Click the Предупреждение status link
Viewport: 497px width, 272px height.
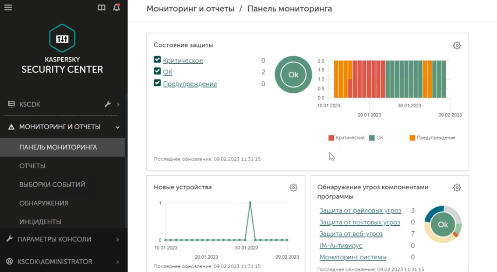tap(190, 84)
